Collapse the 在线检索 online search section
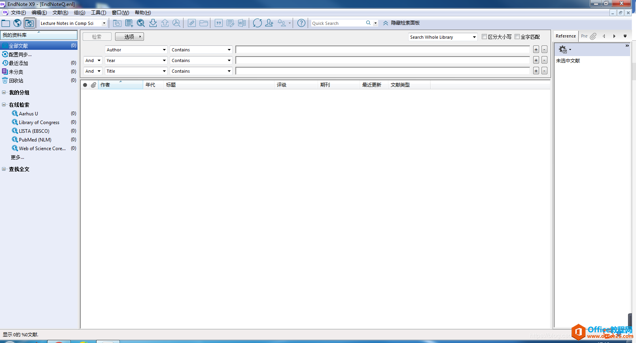This screenshot has width=636, height=343. (4, 105)
